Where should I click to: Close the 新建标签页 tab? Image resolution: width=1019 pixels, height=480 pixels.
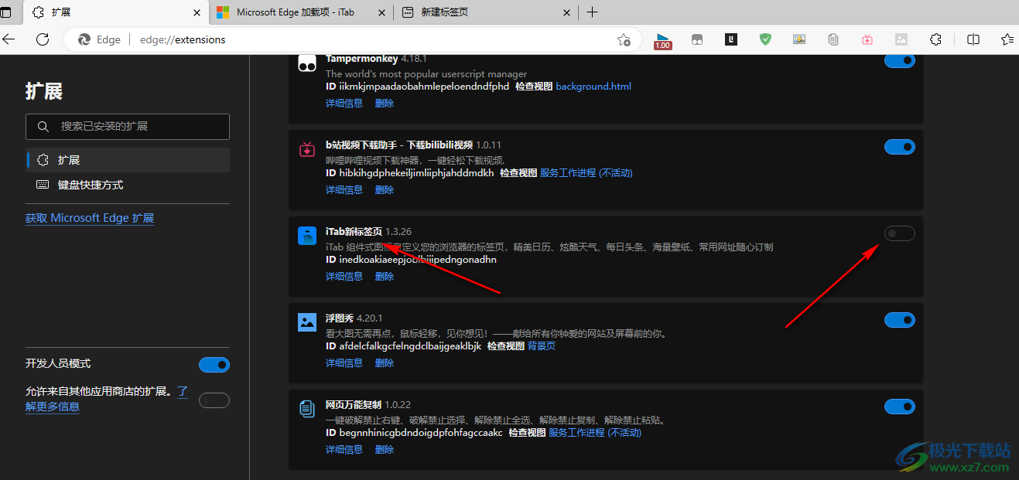click(567, 12)
